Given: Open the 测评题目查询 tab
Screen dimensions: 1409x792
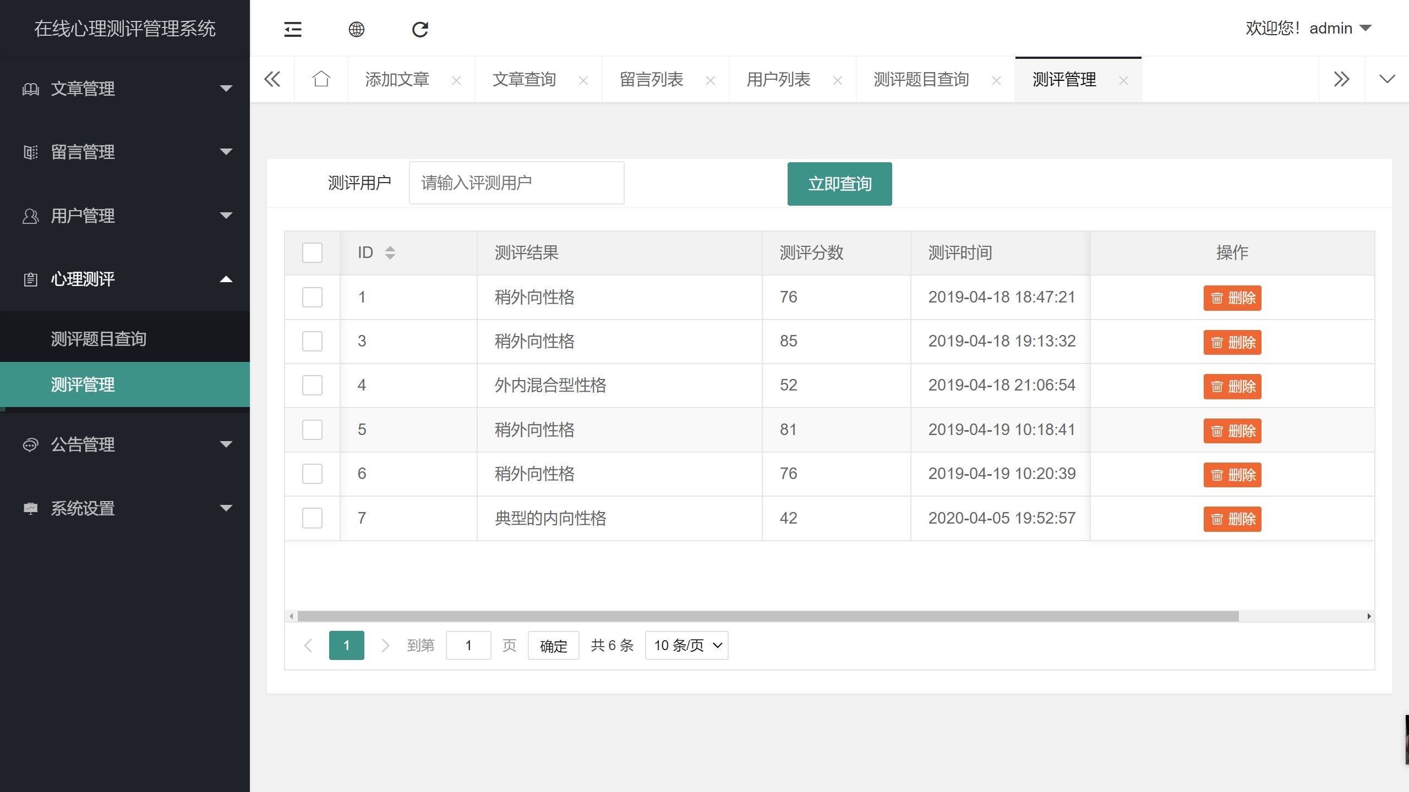Looking at the screenshot, I should [920, 80].
